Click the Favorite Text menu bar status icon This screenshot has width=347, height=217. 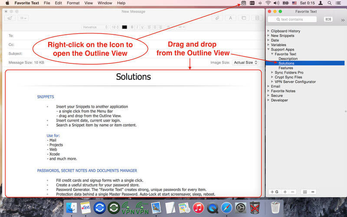pyautogui.click(x=243, y=3)
